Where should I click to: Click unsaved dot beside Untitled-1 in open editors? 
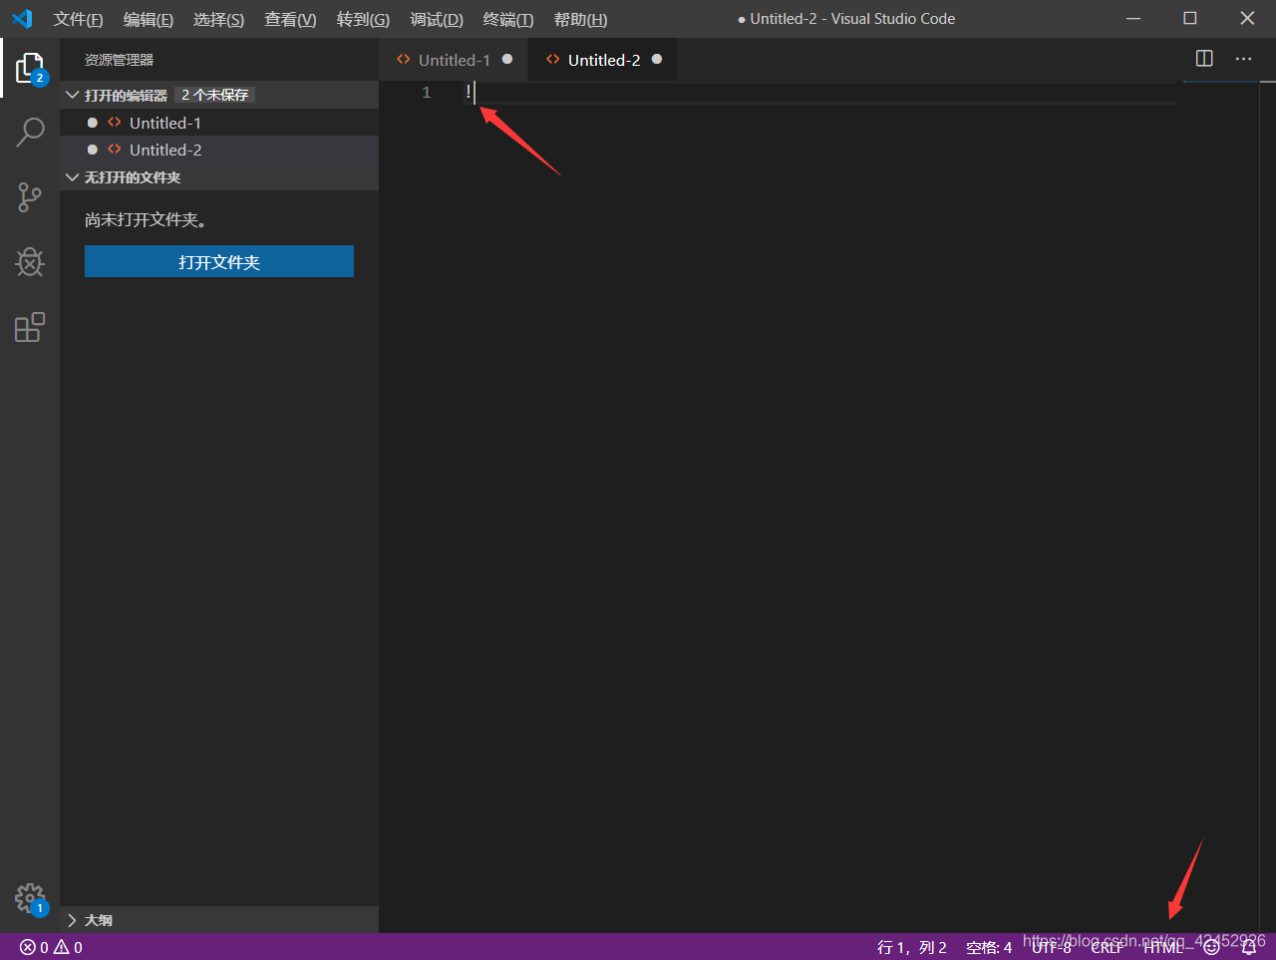(x=93, y=123)
